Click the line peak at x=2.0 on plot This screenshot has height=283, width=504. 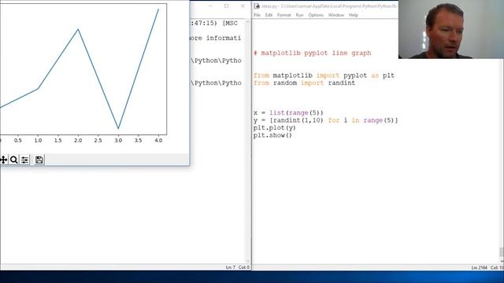[78, 30]
